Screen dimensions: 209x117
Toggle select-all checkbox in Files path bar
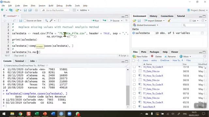pyautogui.click(x=134, y=60)
